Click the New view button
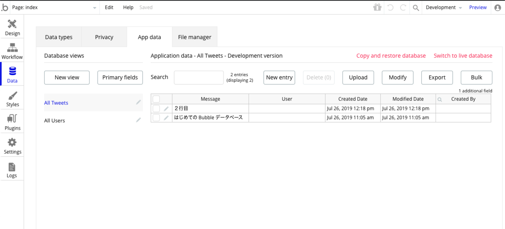Viewport: 505px width, 229px height. [67, 77]
